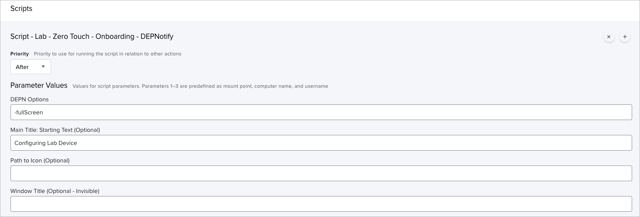The height and width of the screenshot is (217, 640).
Task: Place cursor in Configuring Lab Device text
Action: [x=46, y=143]
